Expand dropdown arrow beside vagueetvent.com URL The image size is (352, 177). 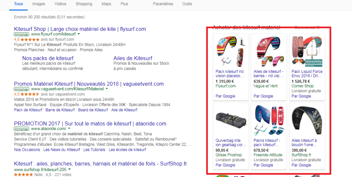[107, 89]
